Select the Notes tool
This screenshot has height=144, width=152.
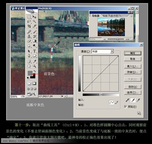(29, 61)
